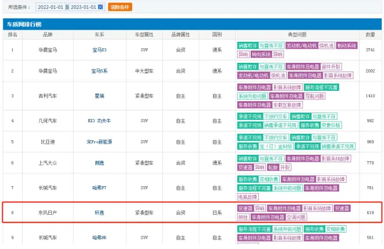Click the orange 清除条件 button
This screenshot has height=249, width=384.
[120, 7]
